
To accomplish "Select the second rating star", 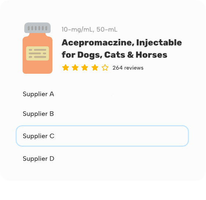I will point(75,68).
